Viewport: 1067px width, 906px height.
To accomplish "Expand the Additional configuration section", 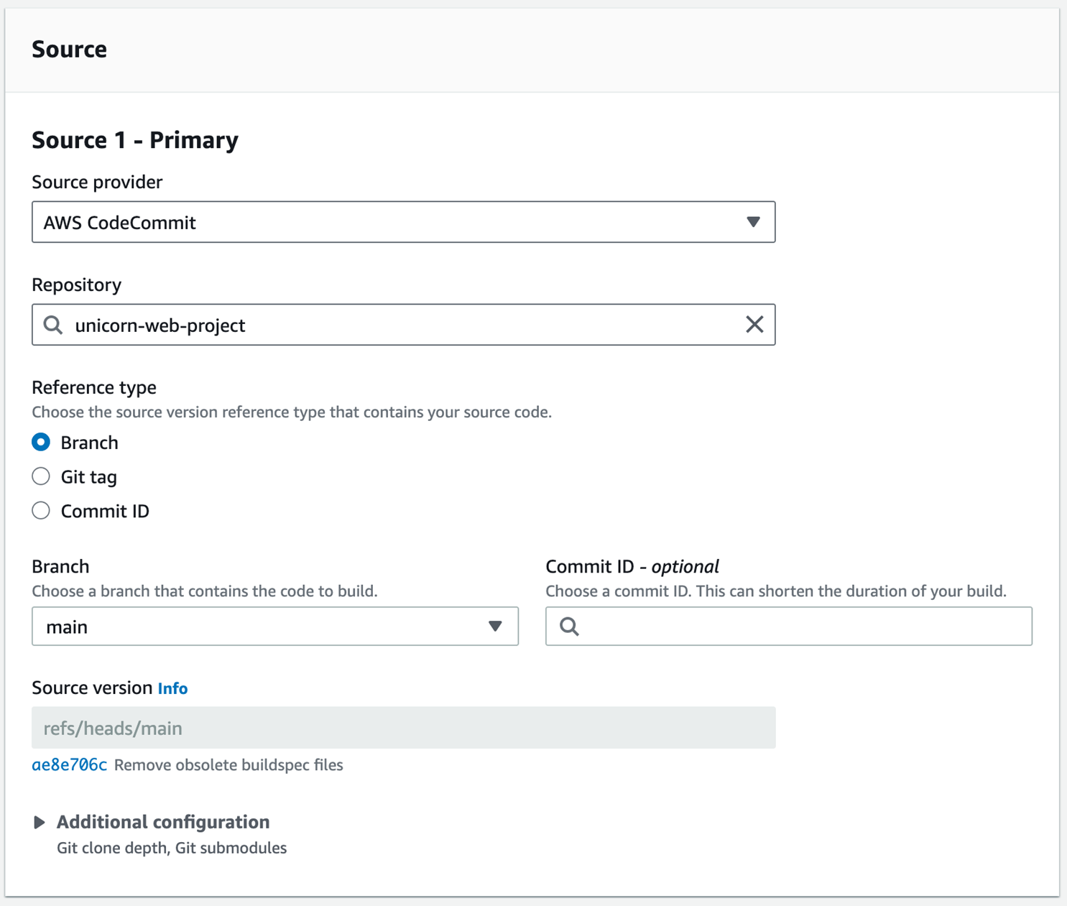I will click(x=163, y=822).
